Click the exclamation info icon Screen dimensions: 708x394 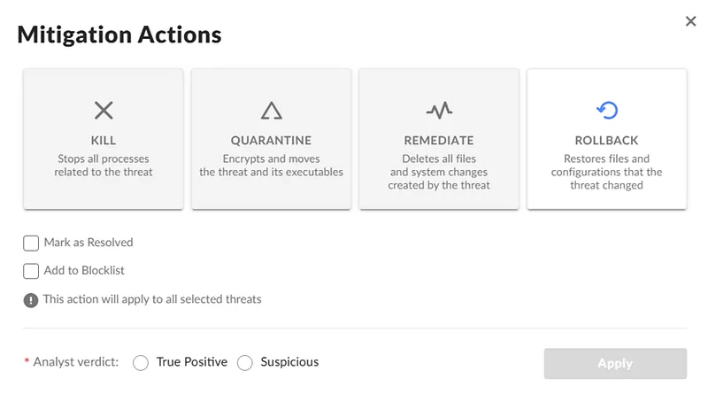pos(31,300)
